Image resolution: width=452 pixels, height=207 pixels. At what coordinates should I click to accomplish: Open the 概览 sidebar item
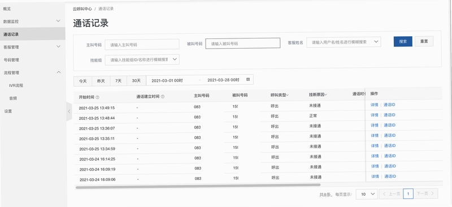[x=7, y=8]
